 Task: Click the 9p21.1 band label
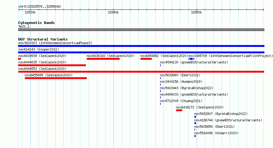click(24, 26)
